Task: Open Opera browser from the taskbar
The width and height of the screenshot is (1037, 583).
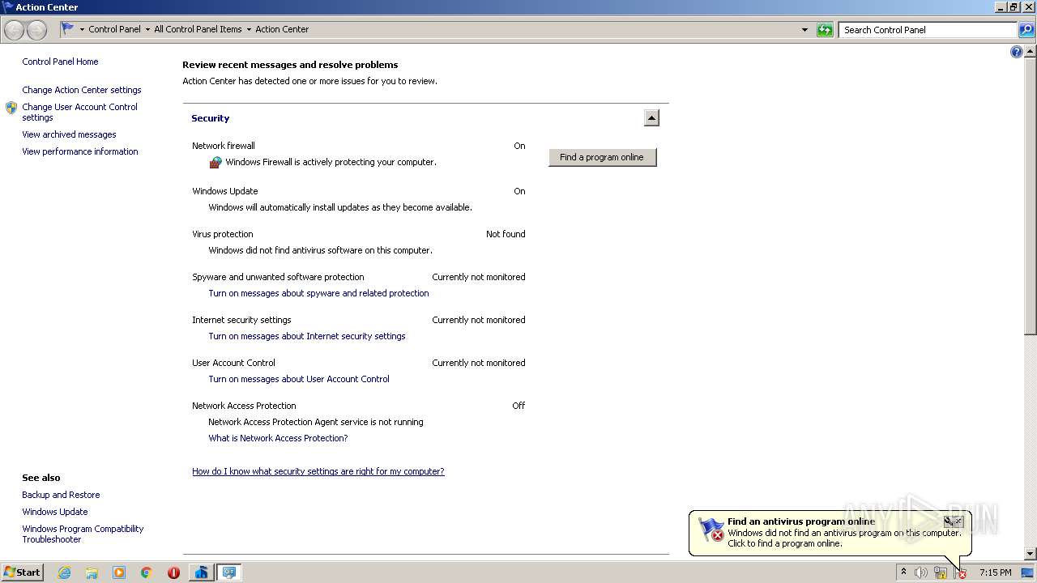Action: (173, 572)
